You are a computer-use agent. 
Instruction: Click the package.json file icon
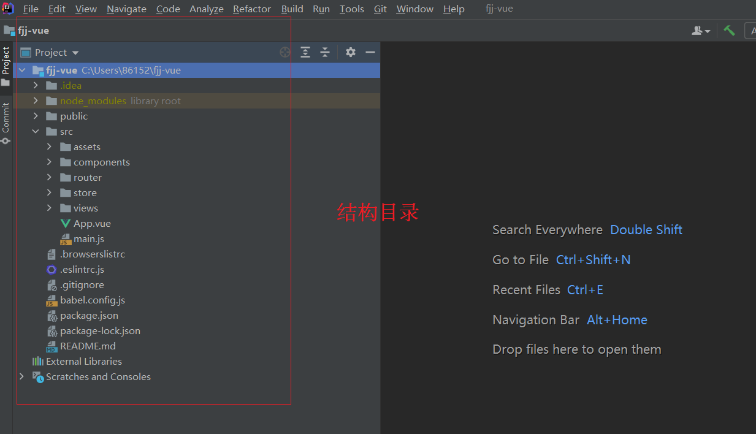tap(52, 316)
